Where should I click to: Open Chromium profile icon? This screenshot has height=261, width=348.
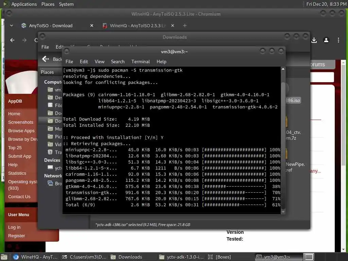[326, 40]
